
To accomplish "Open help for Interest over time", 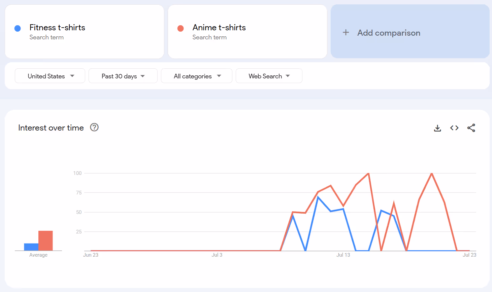I will click(x=94, y=127).
